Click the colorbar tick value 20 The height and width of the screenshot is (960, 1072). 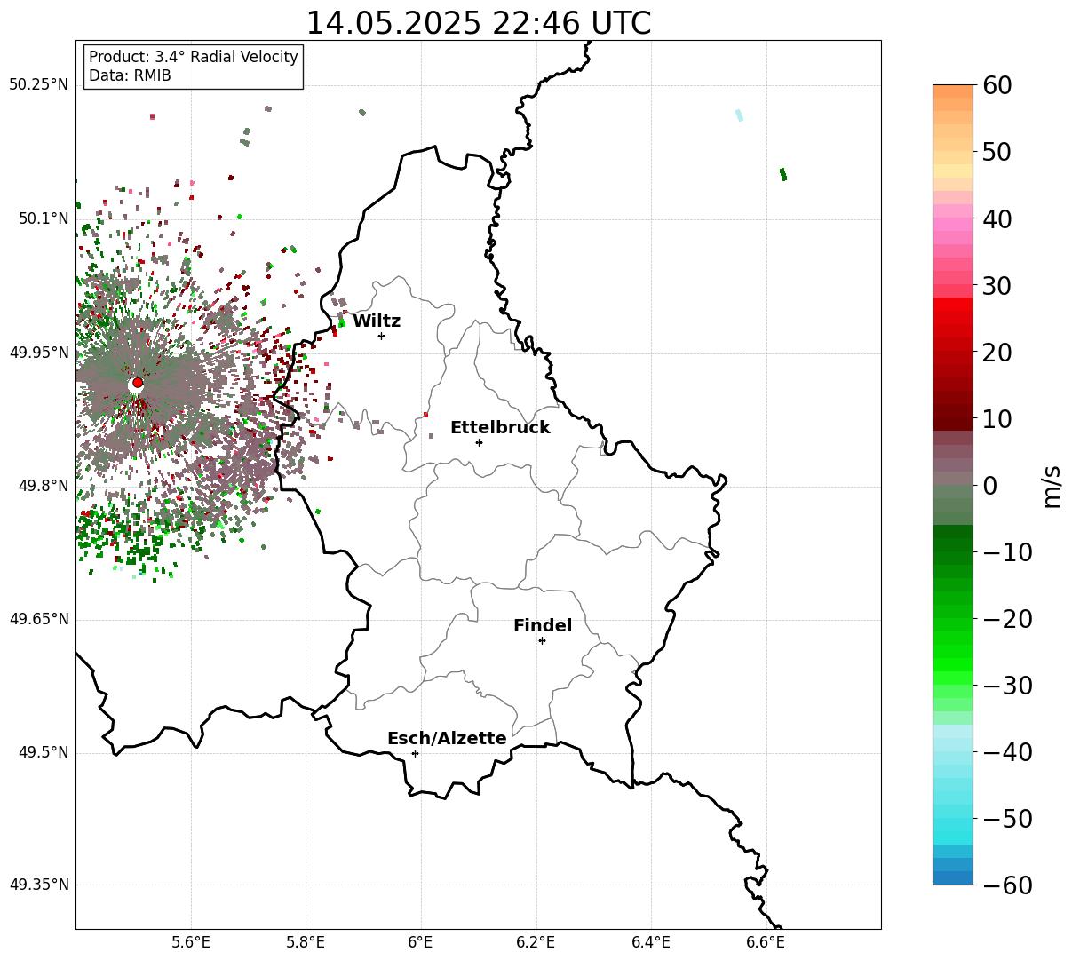(x=995, y=353)
